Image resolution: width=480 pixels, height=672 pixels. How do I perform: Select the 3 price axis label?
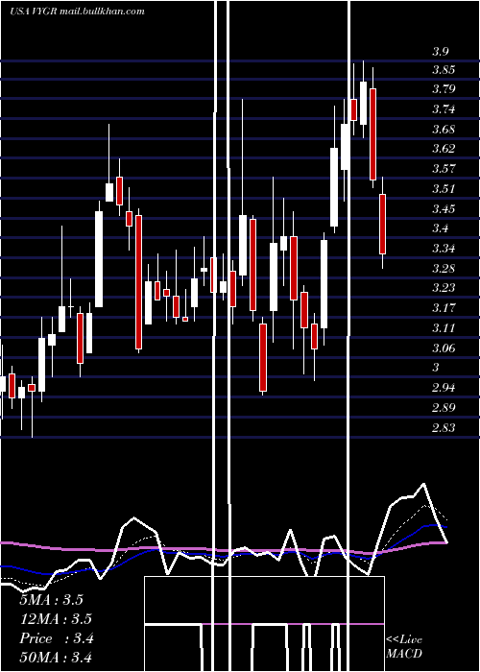[436, 368]
